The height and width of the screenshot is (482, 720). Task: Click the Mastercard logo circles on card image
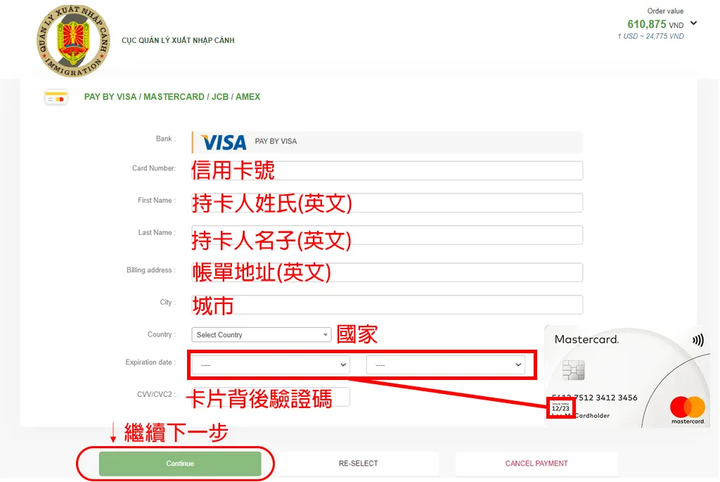tap(687, 407)
